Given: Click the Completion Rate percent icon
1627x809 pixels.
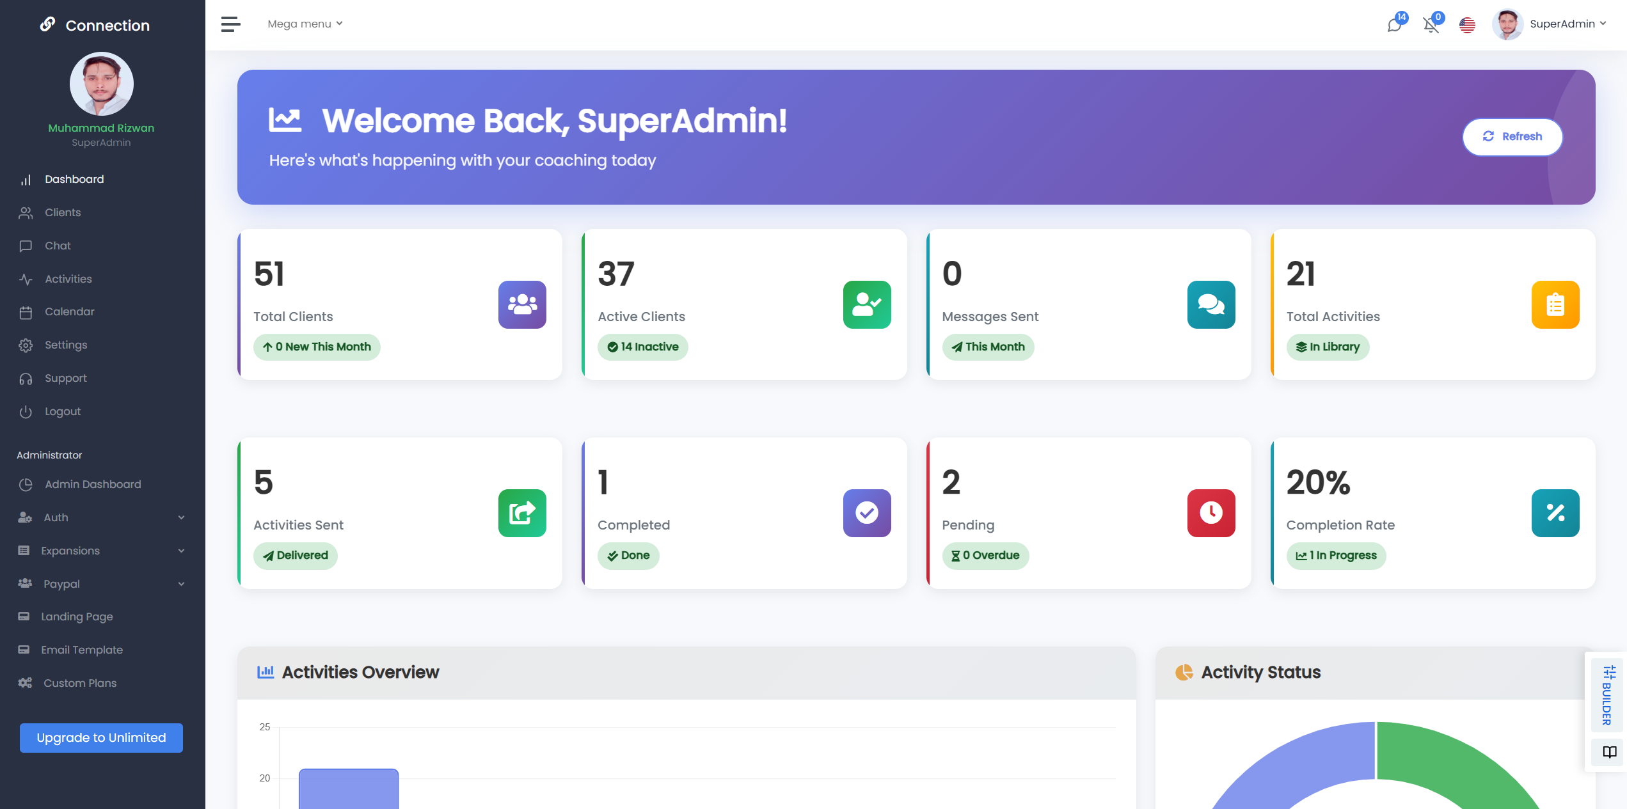Looking at the screenshot, I should click(1555, 513).
